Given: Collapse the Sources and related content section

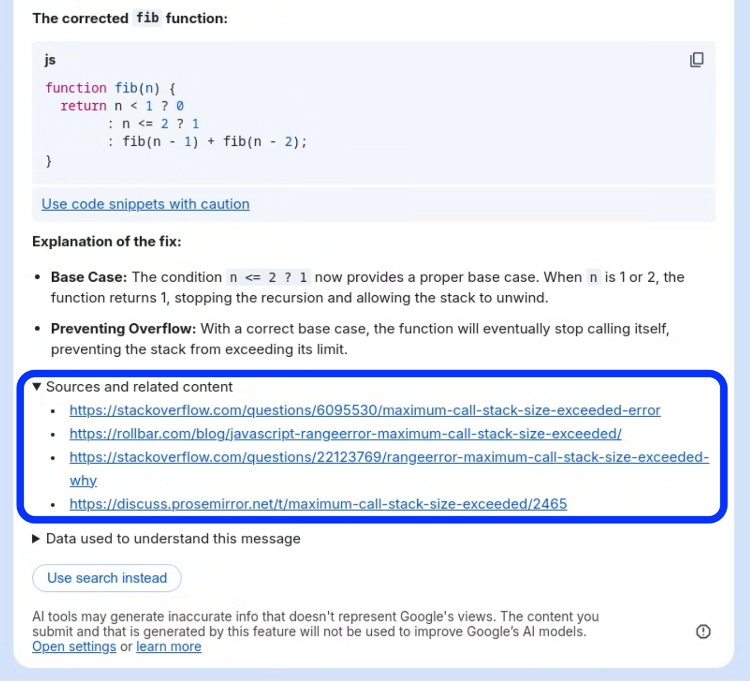Looking at the screenshot, I should [x=36, y=387].
